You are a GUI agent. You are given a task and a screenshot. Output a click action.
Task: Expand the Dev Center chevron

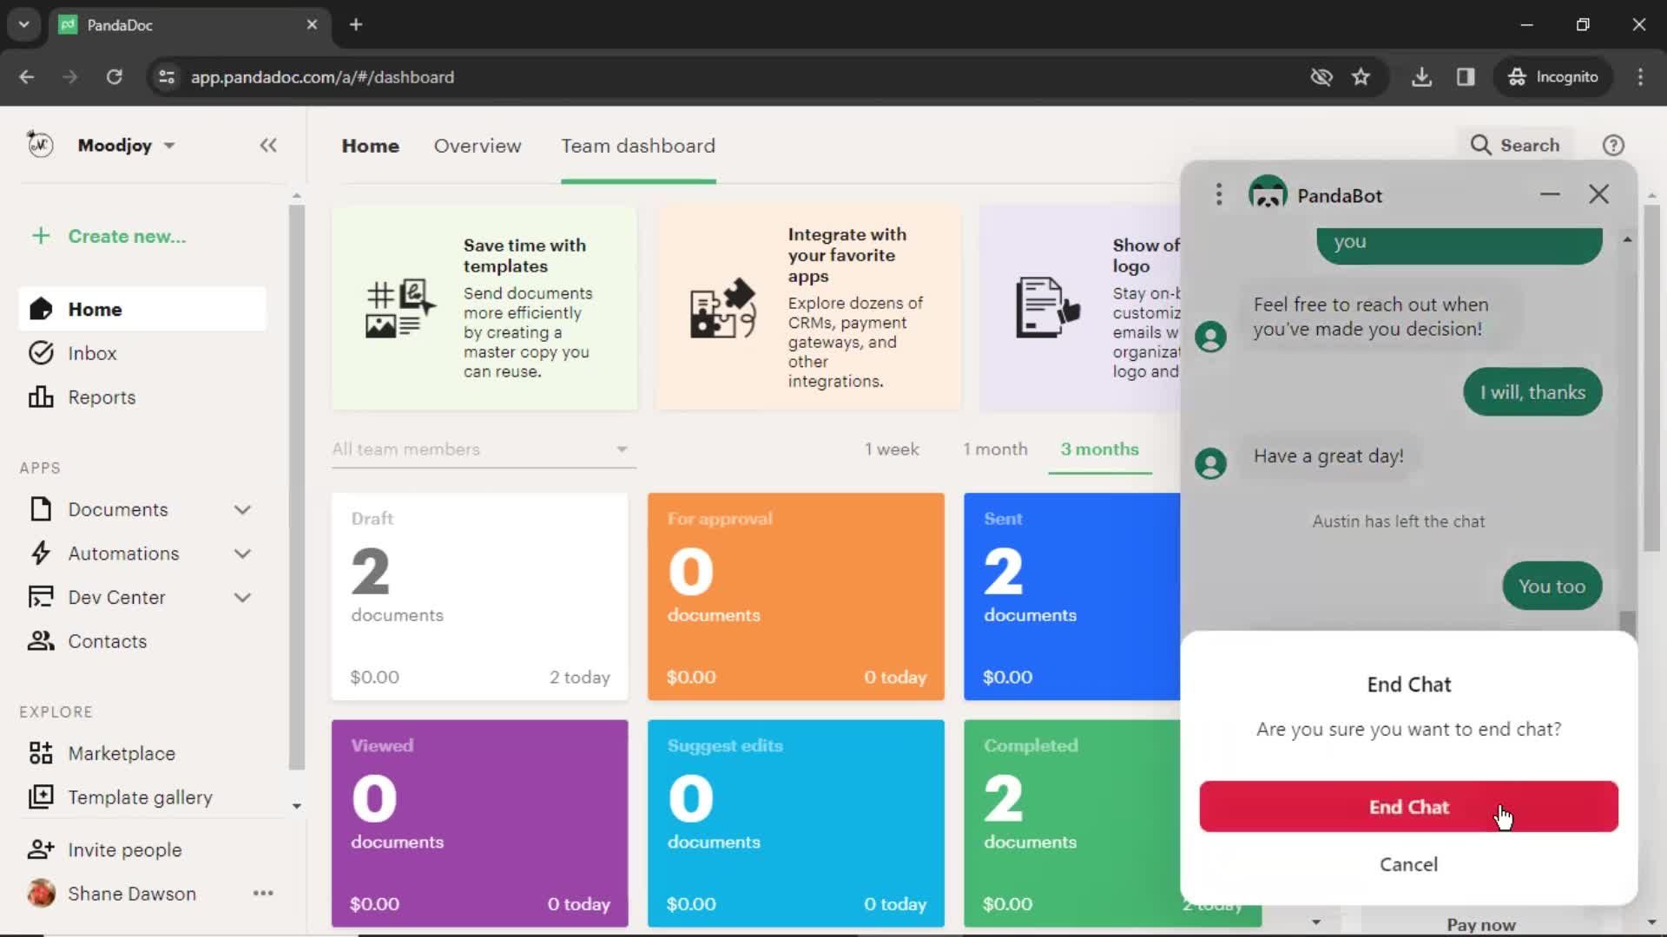242,598
